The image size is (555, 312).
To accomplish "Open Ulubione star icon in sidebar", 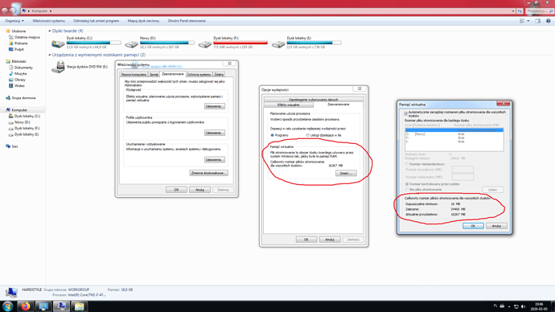I will 8,31.
